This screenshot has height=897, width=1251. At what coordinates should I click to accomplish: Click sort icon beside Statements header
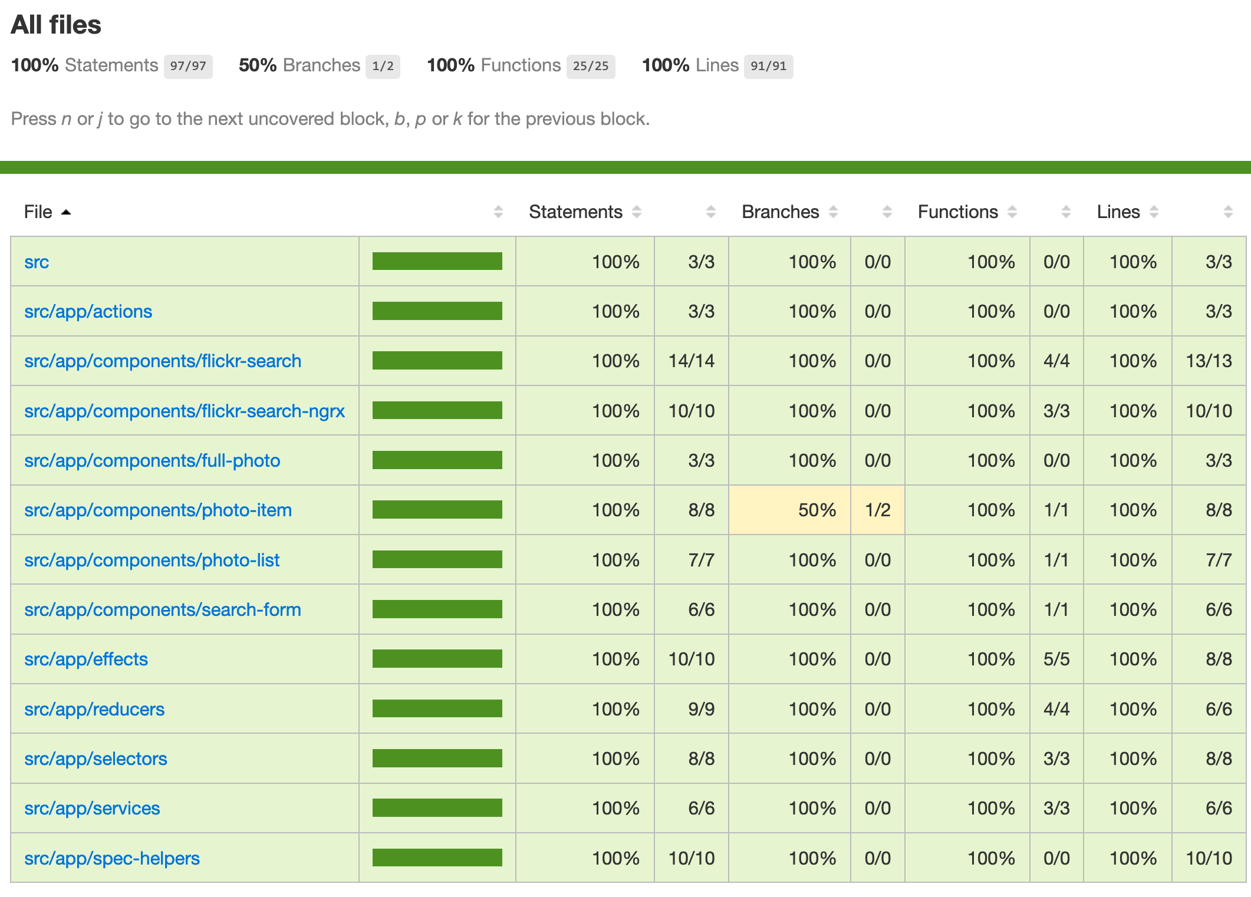637,212
